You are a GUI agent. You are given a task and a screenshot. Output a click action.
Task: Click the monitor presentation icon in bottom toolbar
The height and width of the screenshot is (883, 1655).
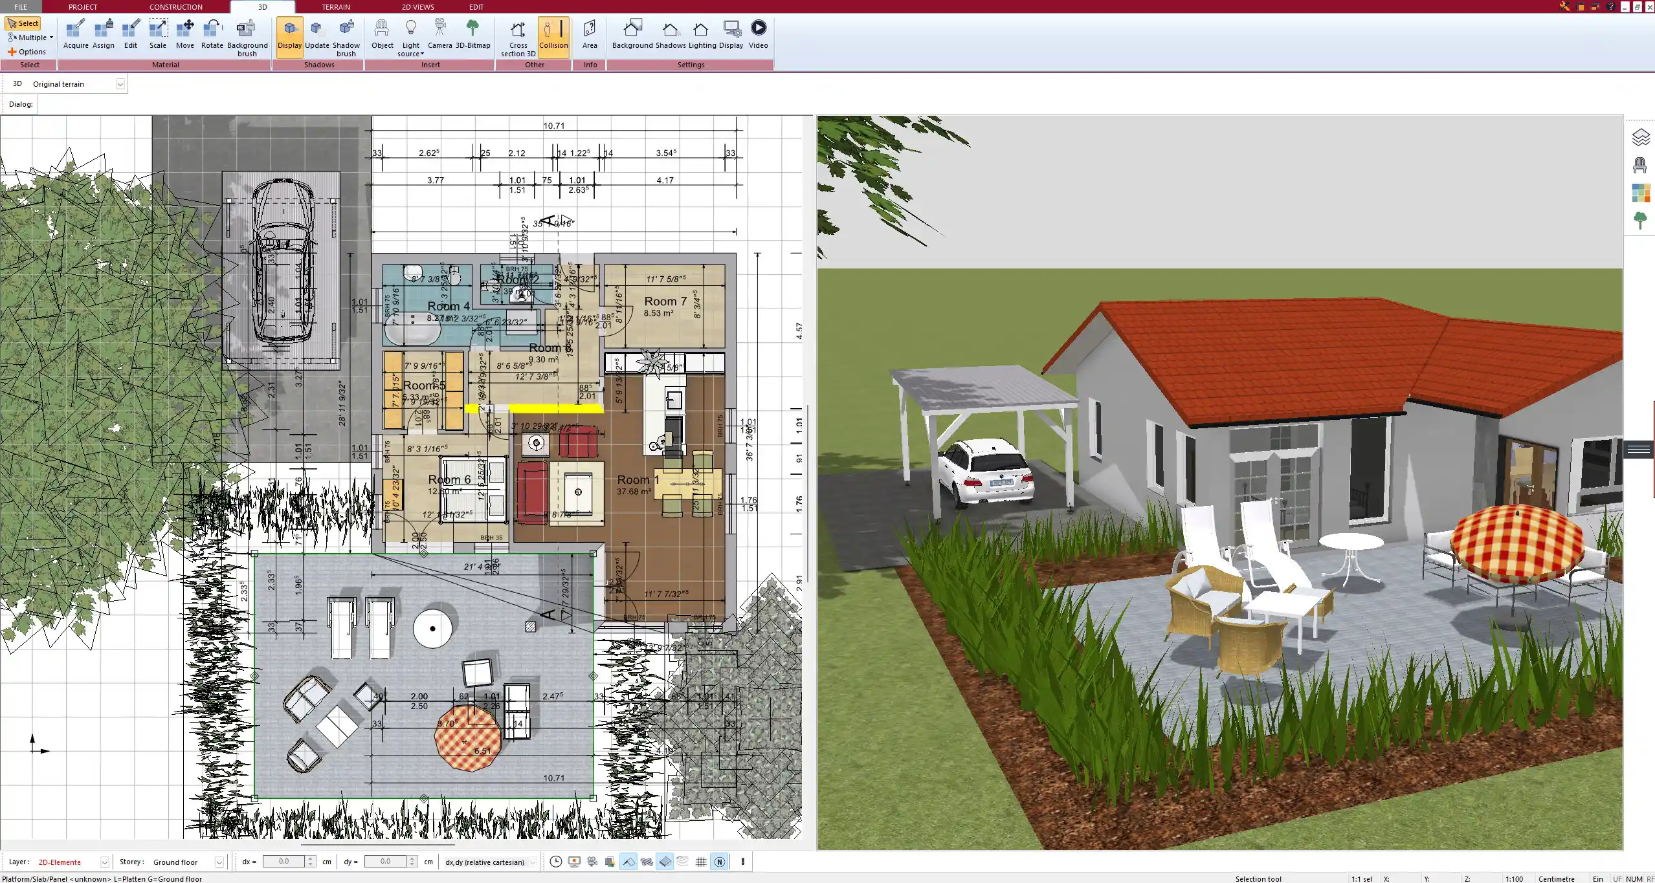click(574, 862)
